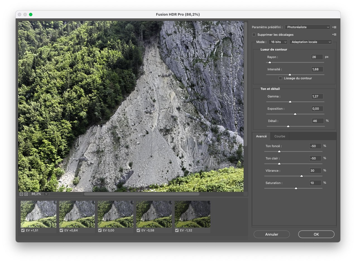Click the Intensité value field
This screenshot has height=263, width=356.
click(317, 69)
